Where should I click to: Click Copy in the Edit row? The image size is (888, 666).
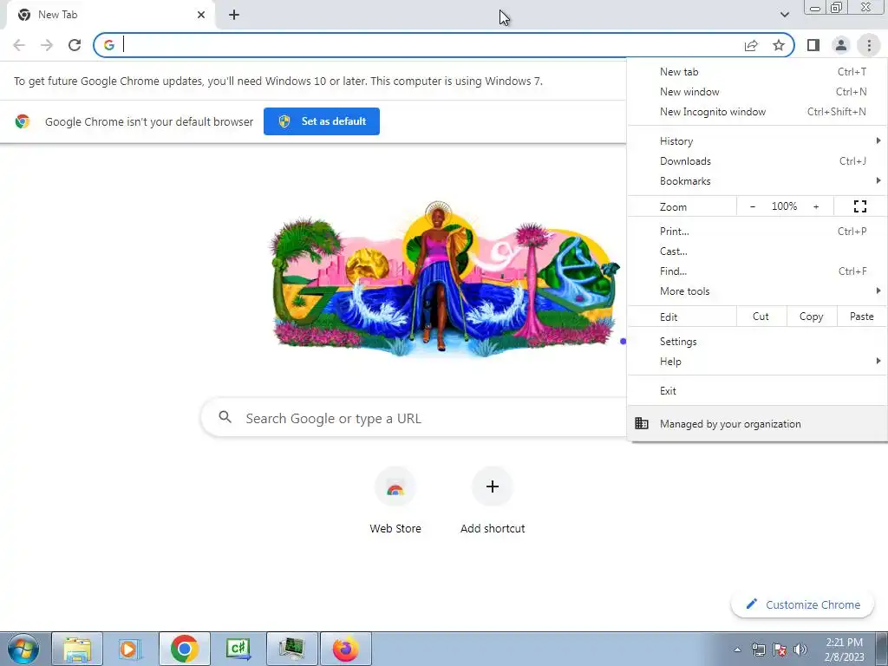[x=811, y=317]
